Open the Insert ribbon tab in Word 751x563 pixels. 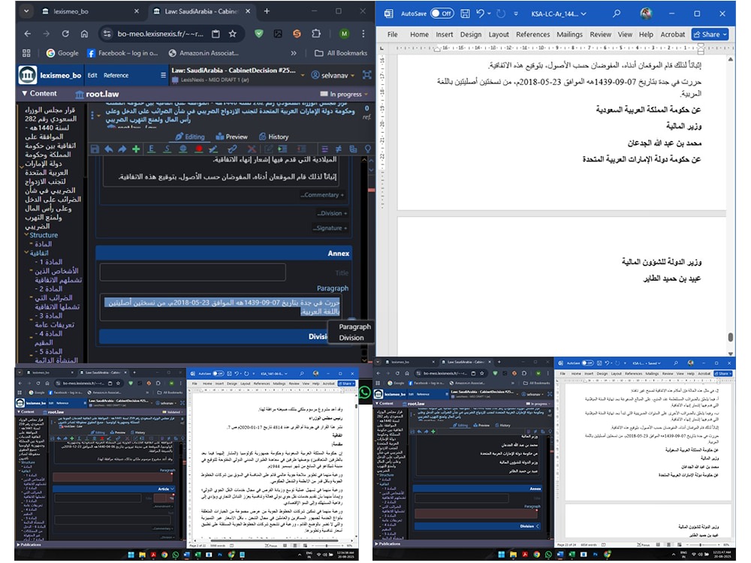point(444,35)
